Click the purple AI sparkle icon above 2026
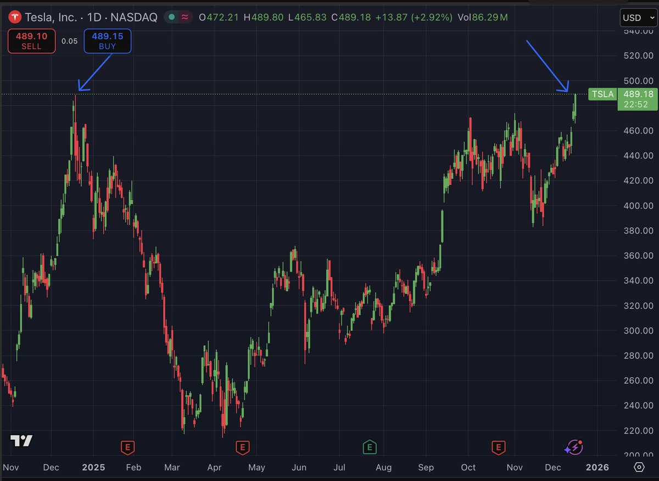Viewport: 659px width, 481px height. [x=573, y=448]
